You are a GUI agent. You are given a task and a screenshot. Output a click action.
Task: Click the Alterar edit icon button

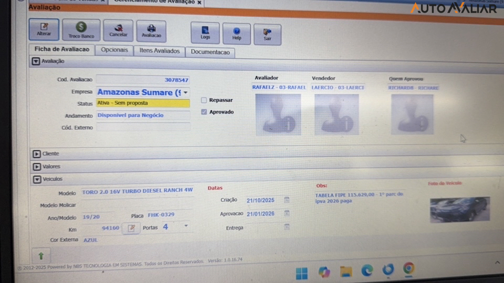click(x=44, y=29)
